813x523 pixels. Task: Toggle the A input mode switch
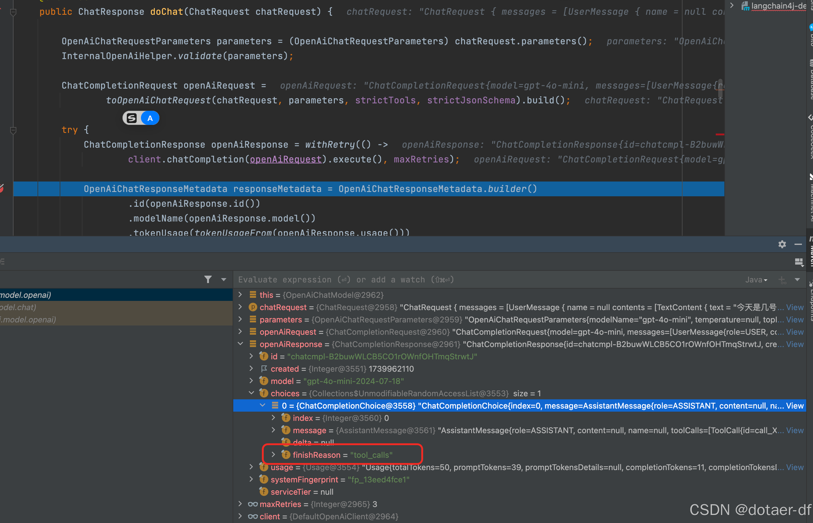click(150, 118)
